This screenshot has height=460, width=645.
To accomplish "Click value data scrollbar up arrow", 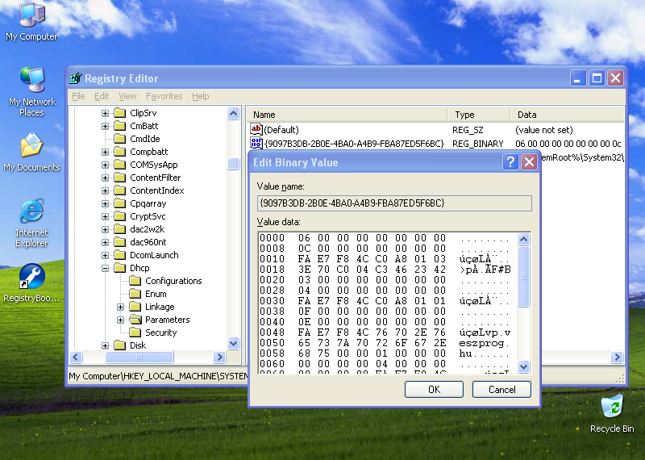I will (x=523, y=239).
